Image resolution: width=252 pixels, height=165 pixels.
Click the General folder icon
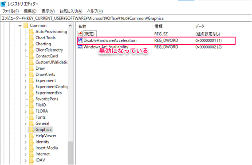31,123
